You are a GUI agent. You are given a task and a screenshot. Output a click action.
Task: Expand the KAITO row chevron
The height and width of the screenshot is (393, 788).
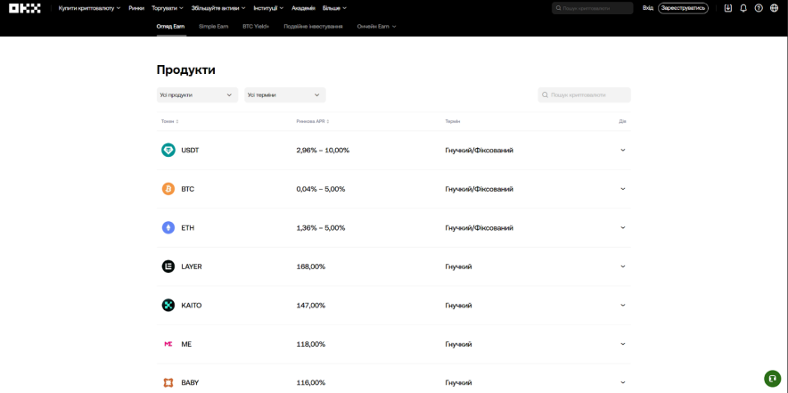[x=623, y=306]
